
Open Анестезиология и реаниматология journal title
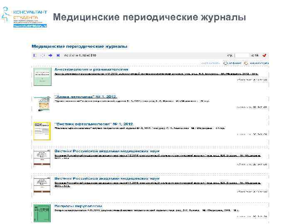(x=91, y=69)
